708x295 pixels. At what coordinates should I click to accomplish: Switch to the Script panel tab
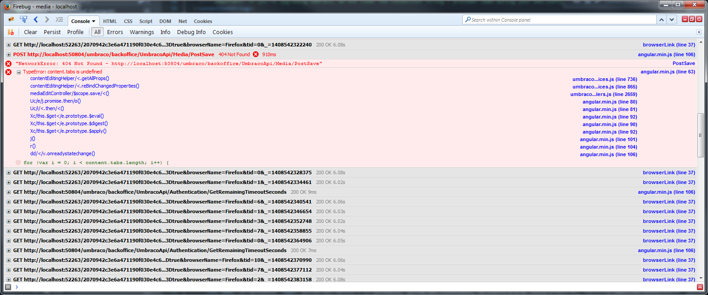pos(146,21)
